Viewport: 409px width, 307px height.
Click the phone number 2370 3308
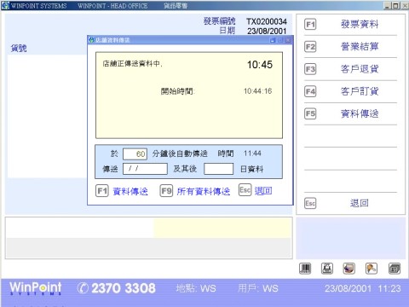click(124, 288)
